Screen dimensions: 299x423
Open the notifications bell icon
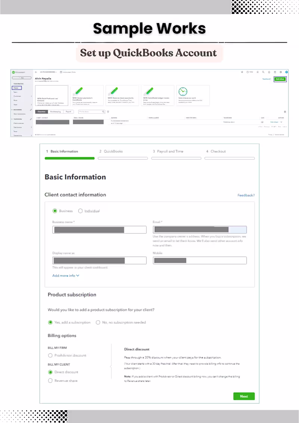pos(269,72)
